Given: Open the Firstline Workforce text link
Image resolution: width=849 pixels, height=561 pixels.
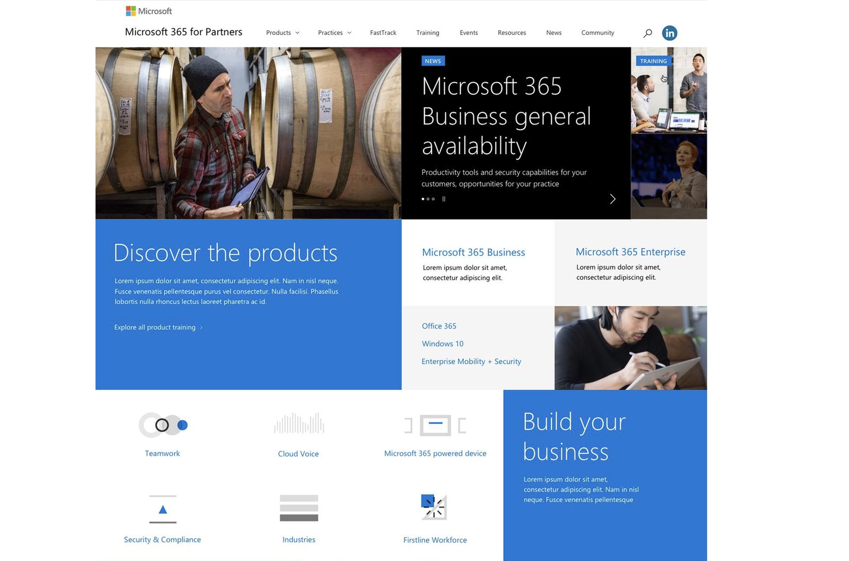Looking at the screenshot, I should (435, 540).
